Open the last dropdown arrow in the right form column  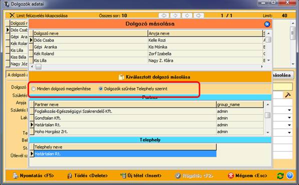click(289, 132)
